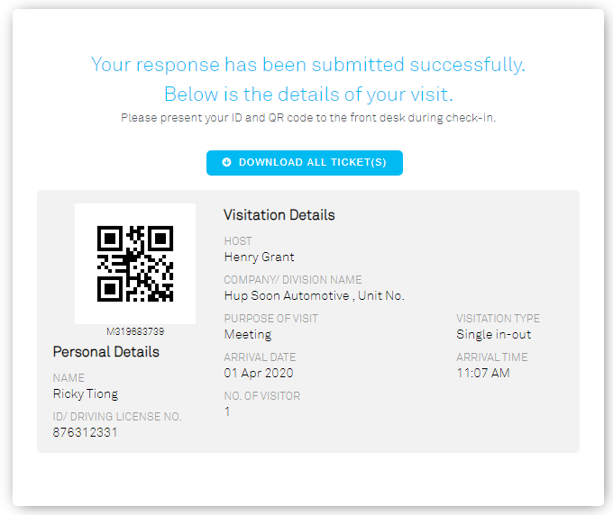Click the submitted successfully heading text
Screen dimensions: 613x515
[308, 65]
